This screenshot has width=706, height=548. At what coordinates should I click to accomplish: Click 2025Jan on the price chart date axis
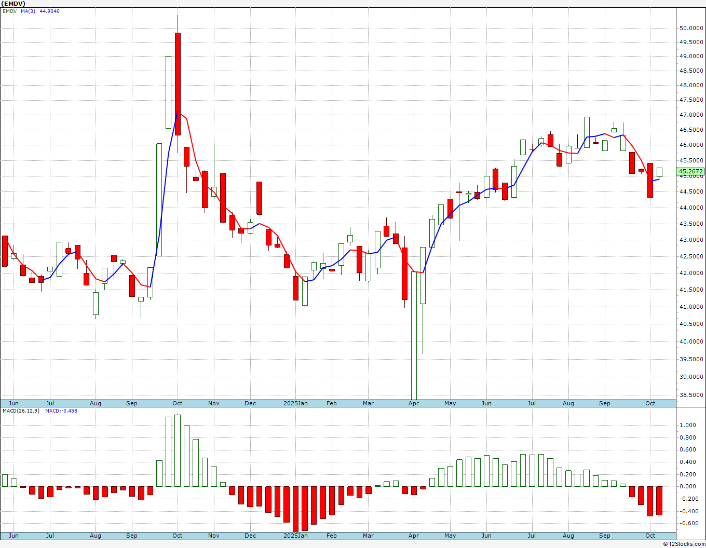[295, 403]
